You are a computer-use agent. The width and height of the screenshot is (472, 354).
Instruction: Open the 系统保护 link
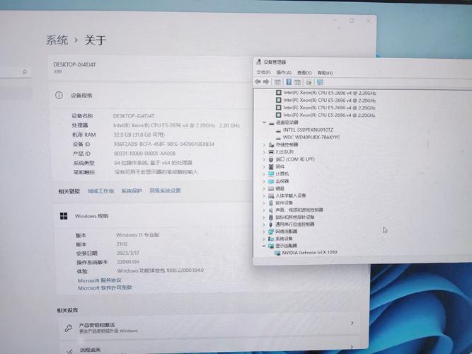pyautogui.click(x=132, y=191)
